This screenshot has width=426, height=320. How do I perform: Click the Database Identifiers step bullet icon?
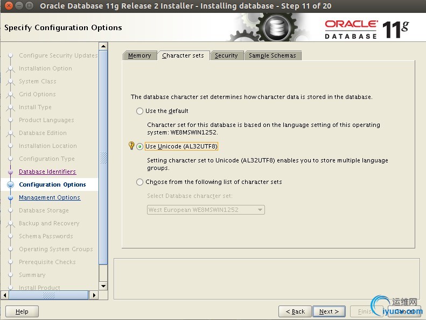[11, 172]
